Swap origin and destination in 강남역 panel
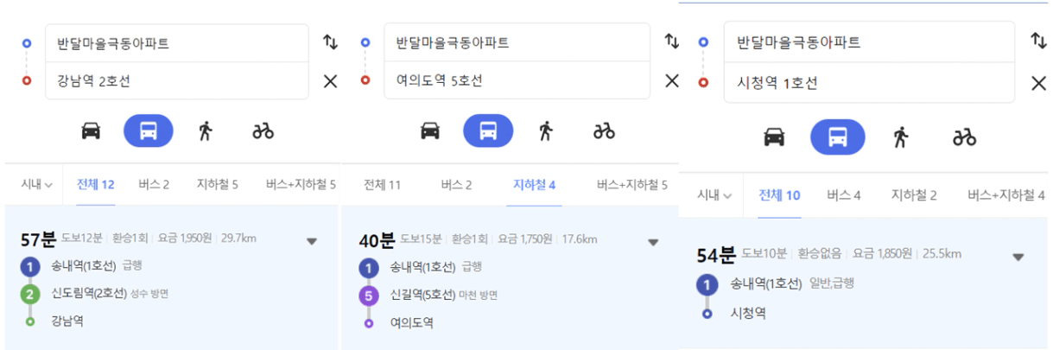Viewport: 1053px width, 350px height. pos(330,41)
